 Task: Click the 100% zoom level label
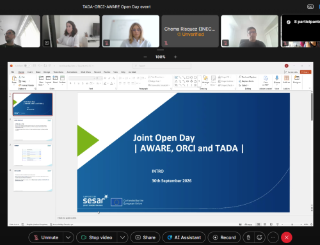click(160, 57)
